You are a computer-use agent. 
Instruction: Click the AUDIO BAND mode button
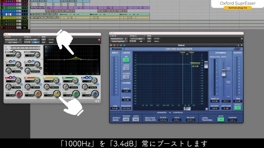(x=136, y=119)
